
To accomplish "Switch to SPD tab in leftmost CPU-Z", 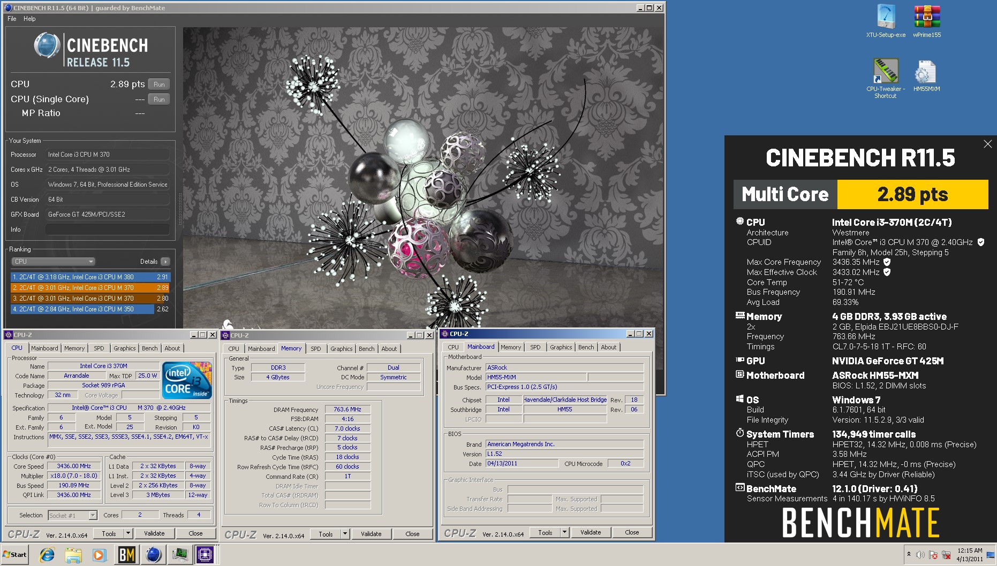I will [x=99, y=348].
